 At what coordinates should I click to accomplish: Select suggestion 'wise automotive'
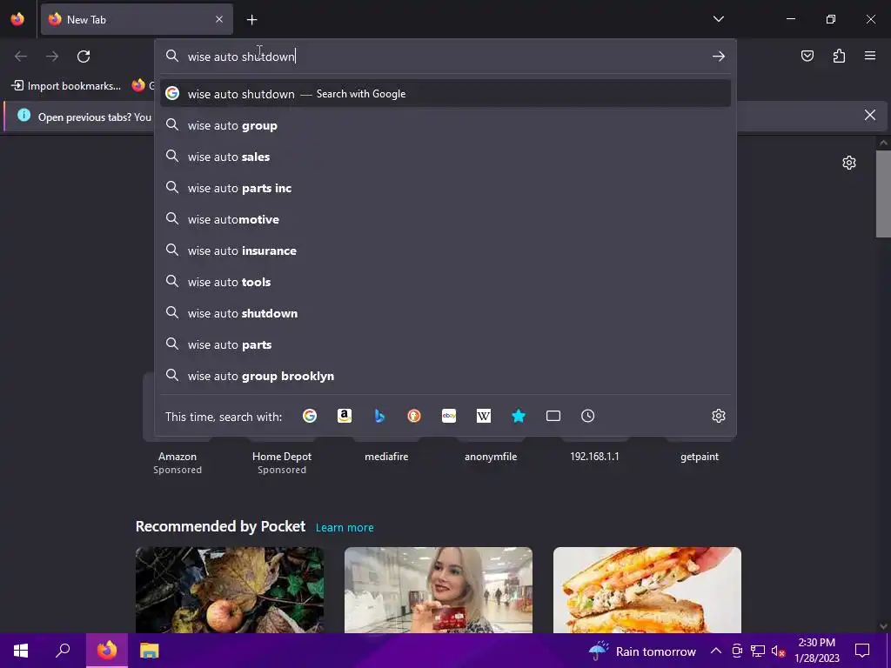click(445, 219)
